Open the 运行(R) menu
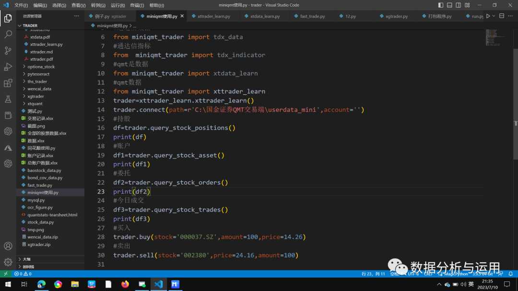The image size is (518, 291). 118,5
